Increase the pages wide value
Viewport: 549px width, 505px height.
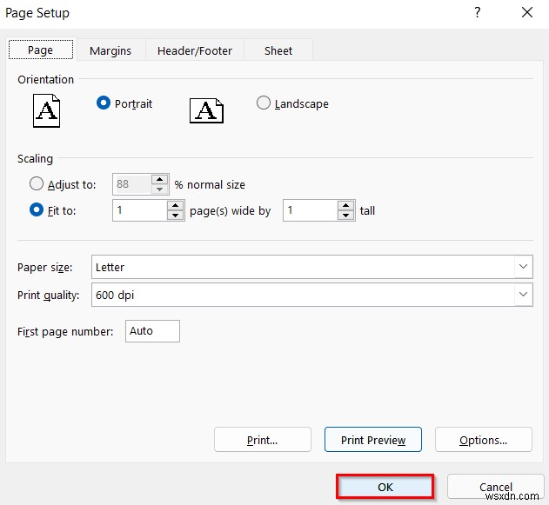[176, 206]
